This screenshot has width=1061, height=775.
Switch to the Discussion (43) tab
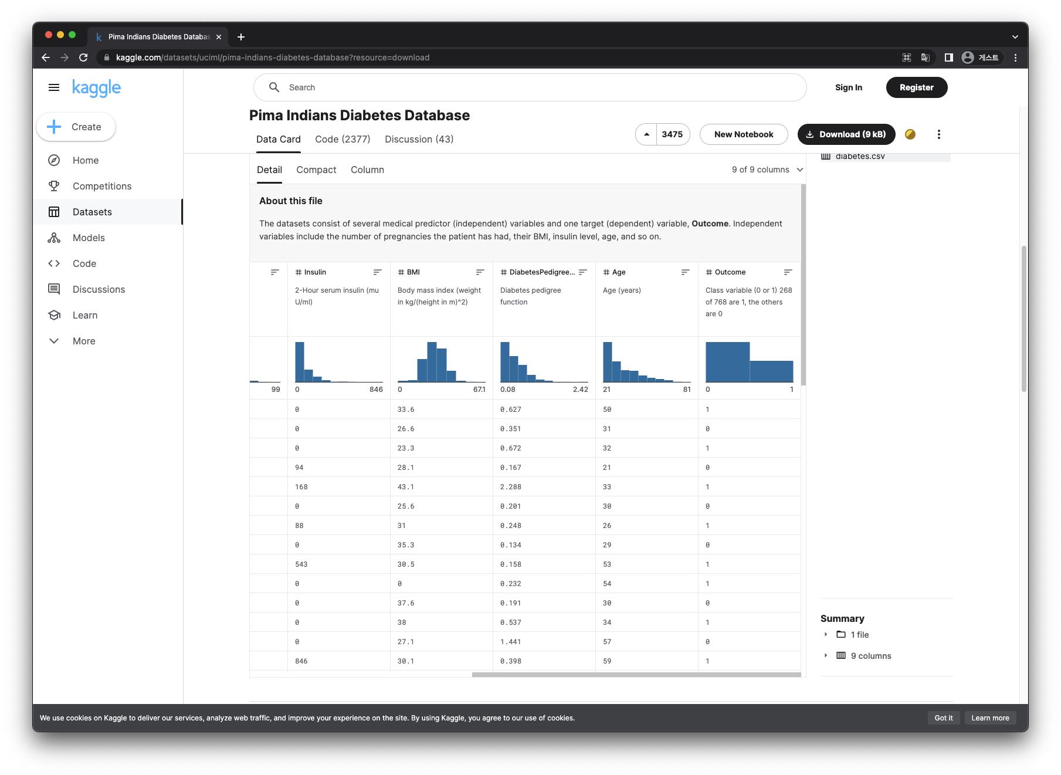[x=419, y=140]
